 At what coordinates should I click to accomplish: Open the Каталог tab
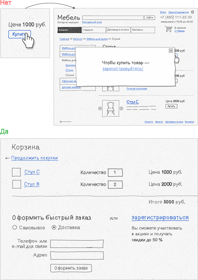(x=70, y=30)
